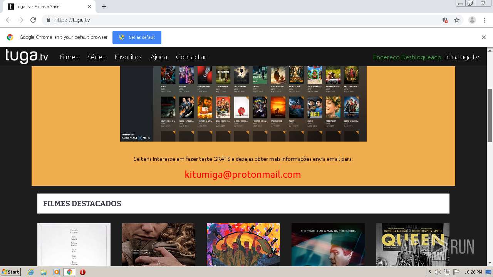The height and width of the screenshot is (277, 493).
Task: Go to Favoritos page
Action: point(128,57)
